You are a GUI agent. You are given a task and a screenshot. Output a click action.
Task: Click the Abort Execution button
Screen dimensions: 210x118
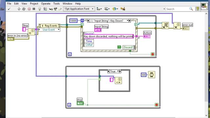(29, 9)
